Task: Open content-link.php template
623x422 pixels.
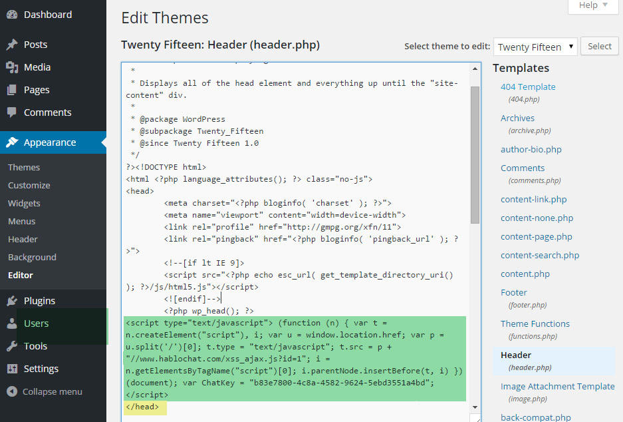Action: coord(534,199)
